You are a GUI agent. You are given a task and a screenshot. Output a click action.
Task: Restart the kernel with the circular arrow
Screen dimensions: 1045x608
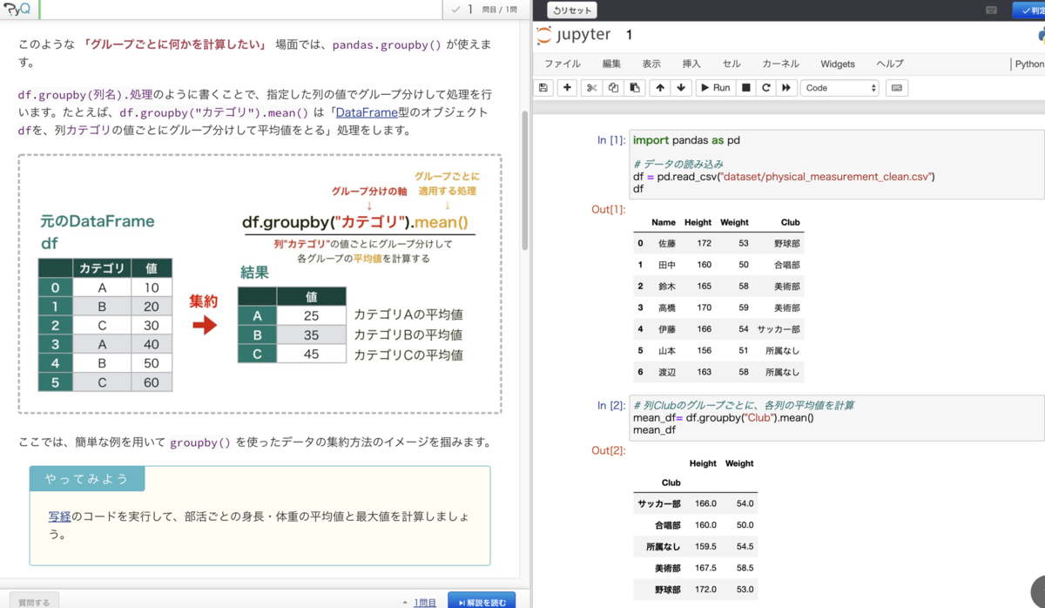765,88
